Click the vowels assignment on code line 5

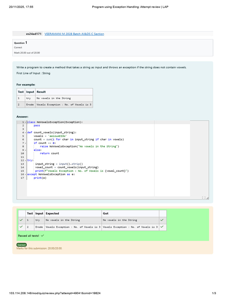(50, 136)
